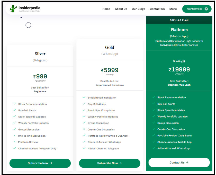Click the Silver plan title
The height and width of the screenshot is (175, 216).
(40, 54)
